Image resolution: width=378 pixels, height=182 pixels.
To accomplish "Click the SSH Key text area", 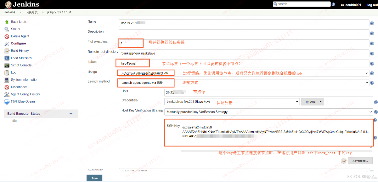I will point(277,136).
